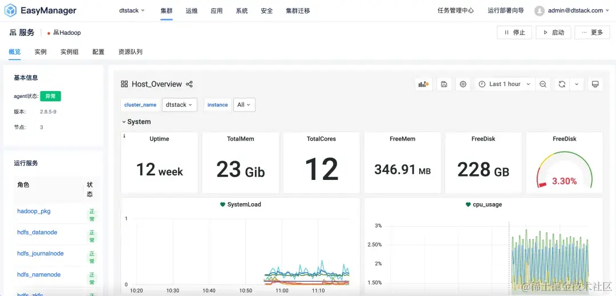
Task: Click the dashboard grid icon beside Host_Overview
Action: pos(124,84)
